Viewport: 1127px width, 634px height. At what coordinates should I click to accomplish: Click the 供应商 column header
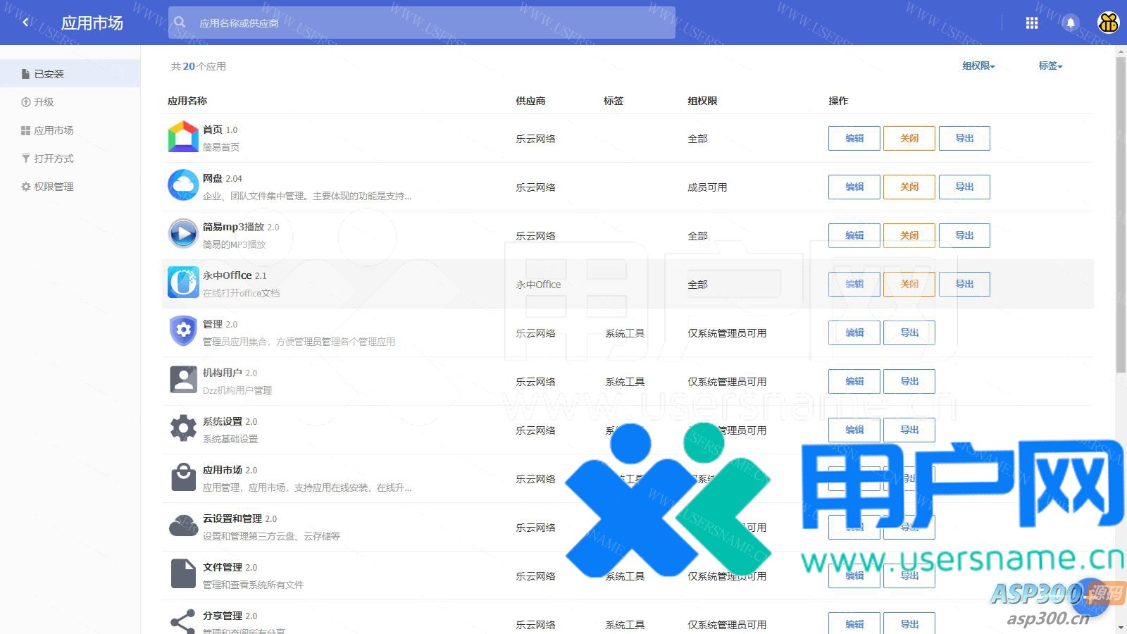[x=530, y=101]
